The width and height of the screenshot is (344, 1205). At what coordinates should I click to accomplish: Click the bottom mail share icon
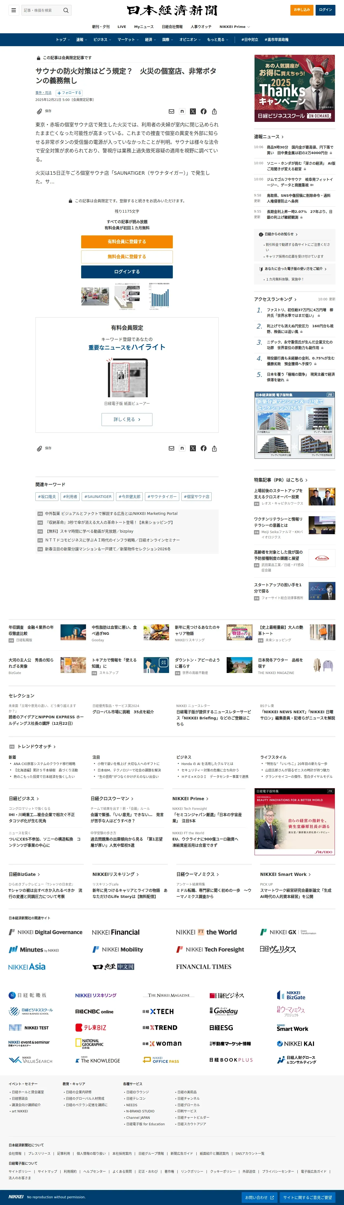171,448
